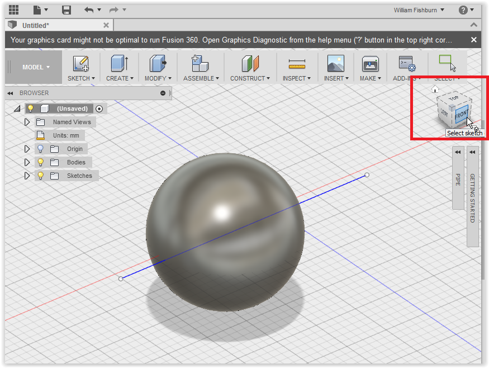Viewport: 489px width, 368px height.
Task: Click the Construct plane icon
Action: (x=250, y=64)
